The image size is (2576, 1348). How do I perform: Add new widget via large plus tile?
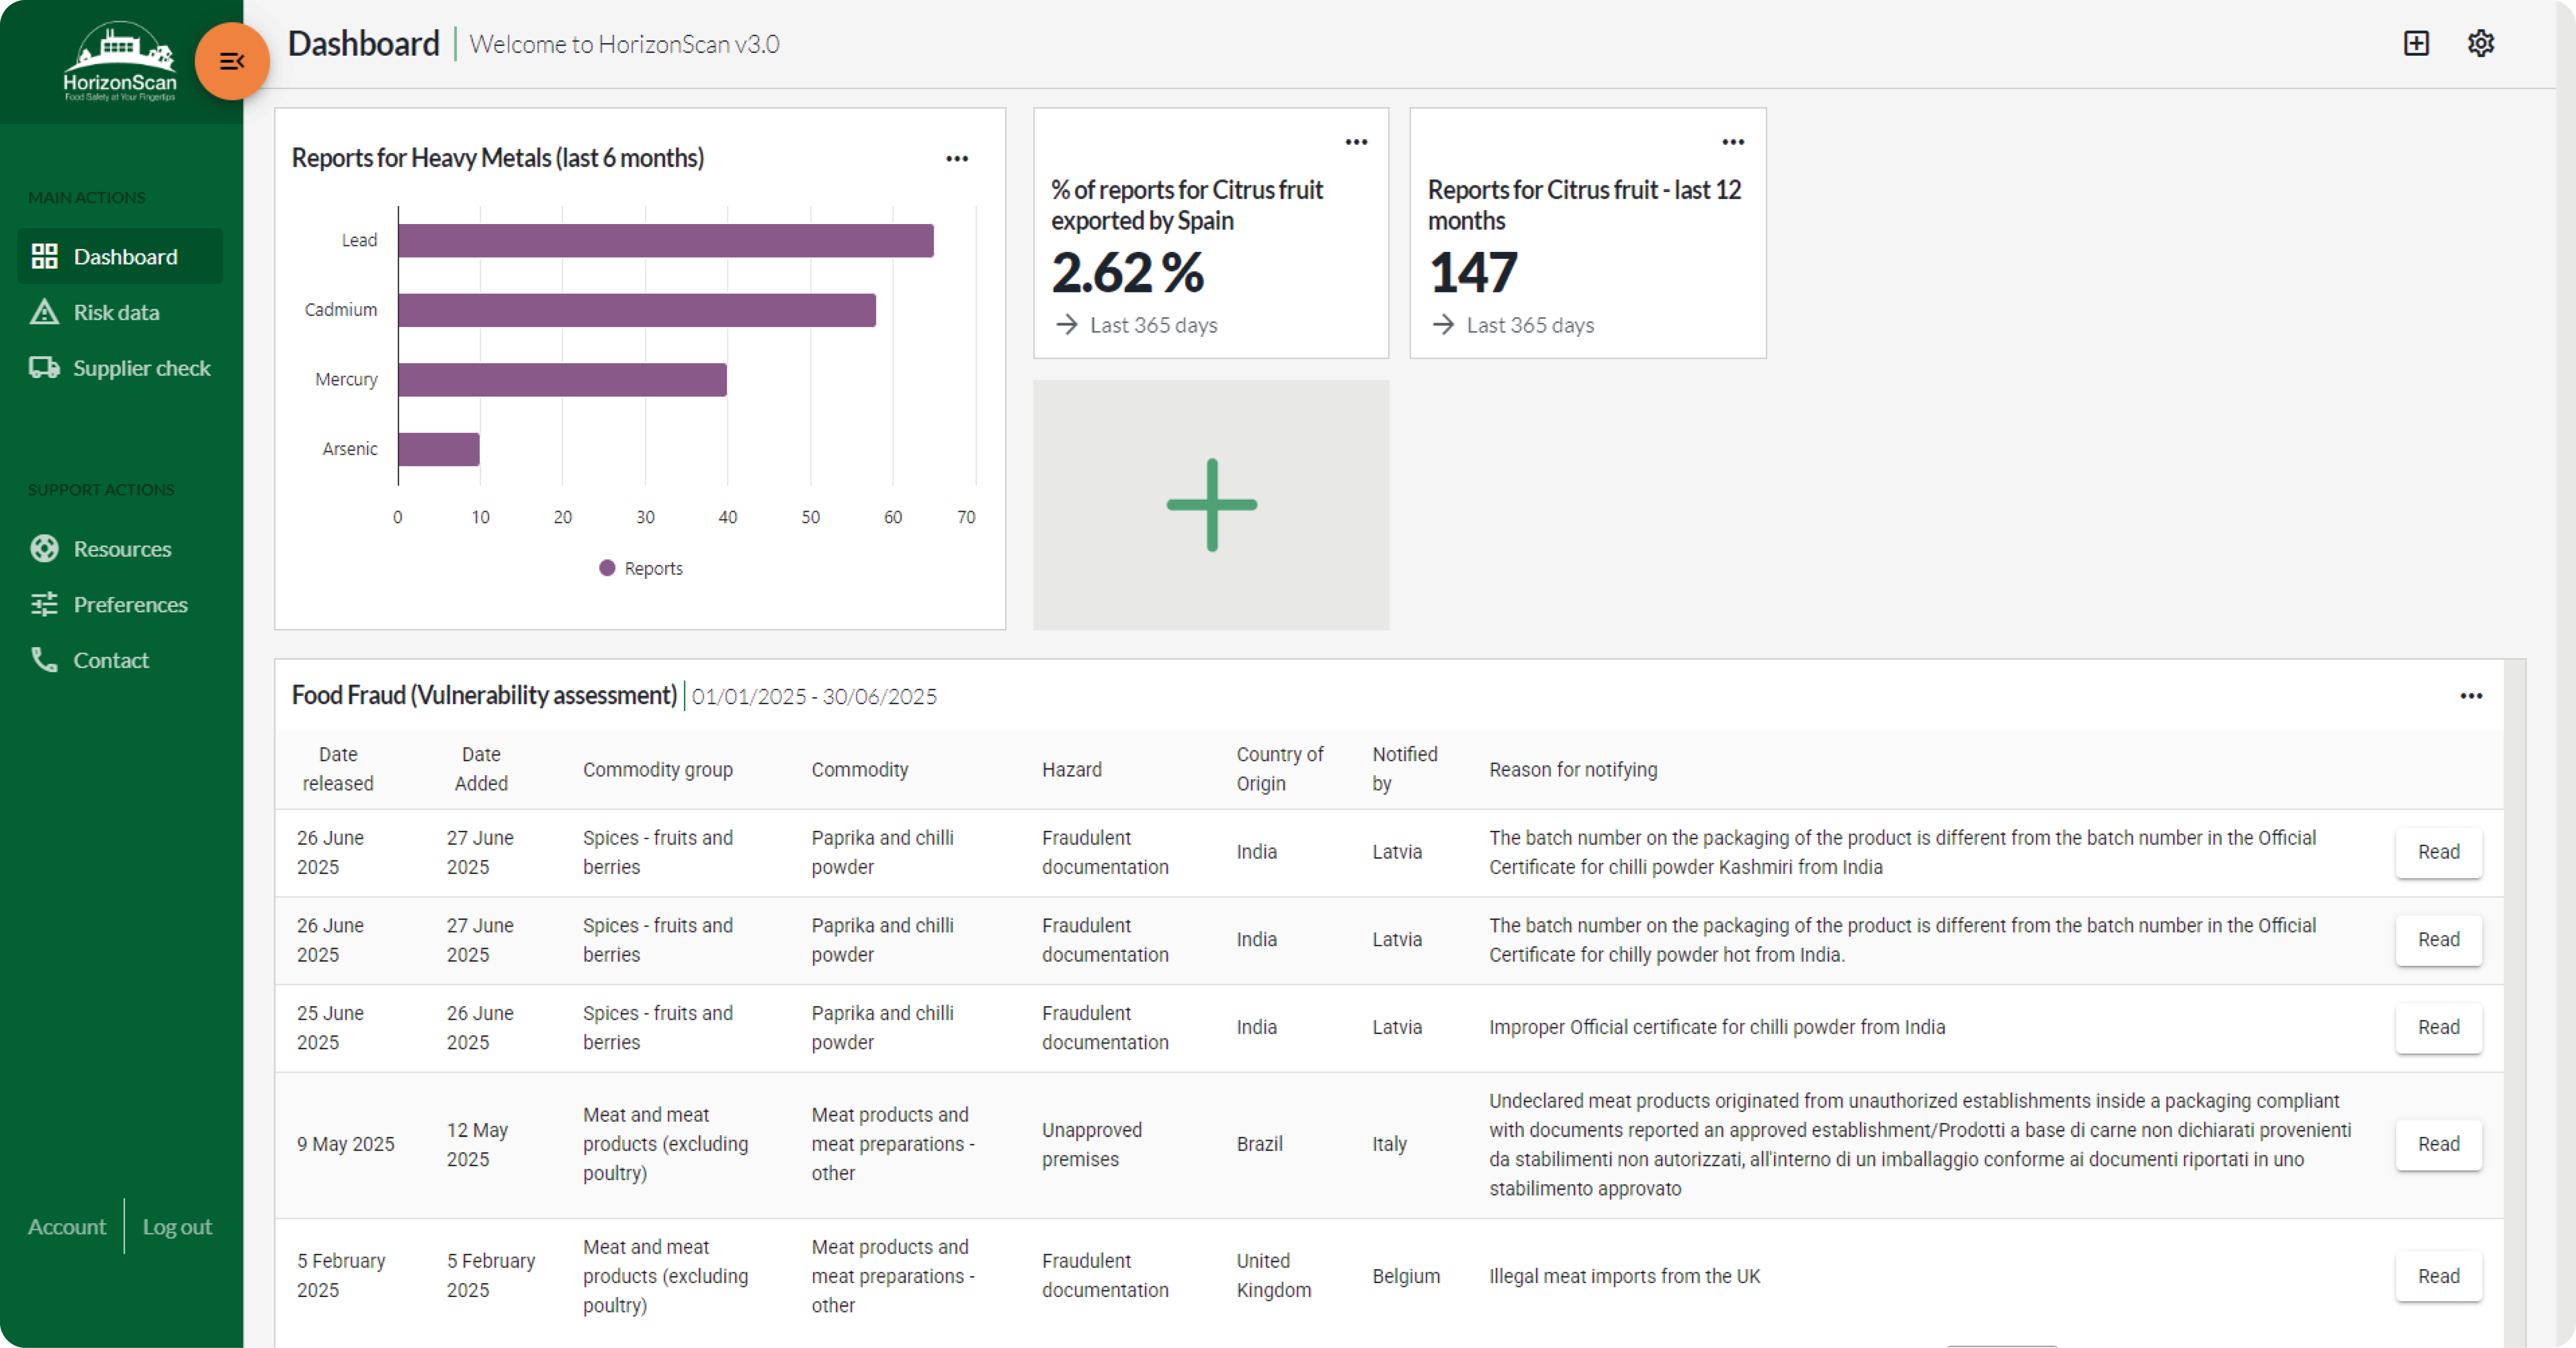tap(1211, 505)
